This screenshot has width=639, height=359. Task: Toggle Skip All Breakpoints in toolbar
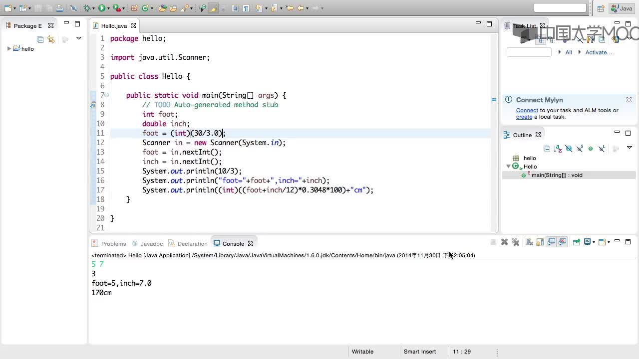[73, 8]
